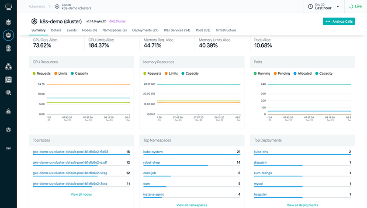Open the Pods (53) tab
This screenshot has height=208, width=367.
[203, 30]
